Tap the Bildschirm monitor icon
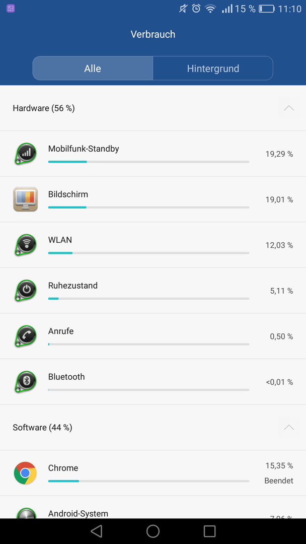 25,199
